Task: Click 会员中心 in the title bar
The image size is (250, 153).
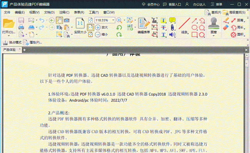Action: tap(151, 5)
